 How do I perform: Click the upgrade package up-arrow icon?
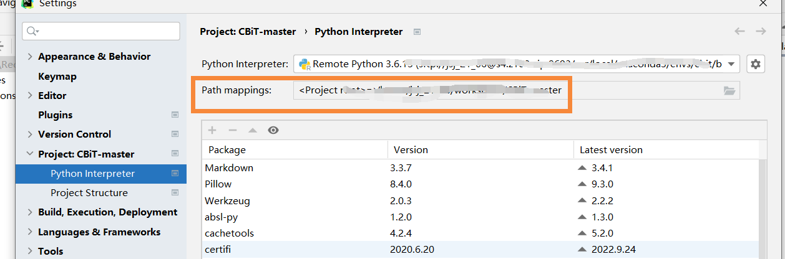[x=253, y=130]
